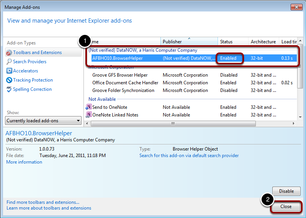The image size is (306, 218).
Task: Click the Toolbars and Extensions gear icon
Action: pyautogui.click(x=9, y=52)
